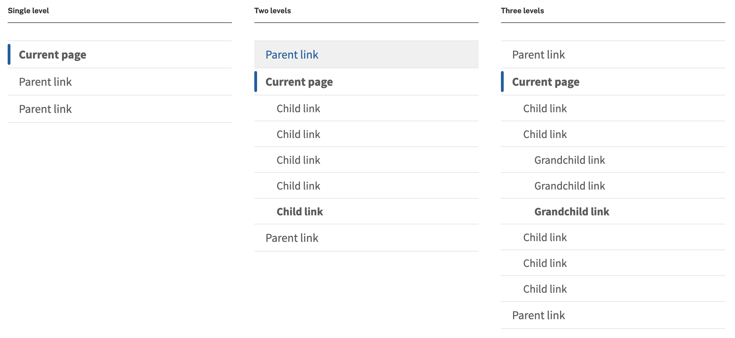The image size is (735, 338).
Task: Select the bold 'Grandchild link' in Three levels
Action: [x=572, y=212]
